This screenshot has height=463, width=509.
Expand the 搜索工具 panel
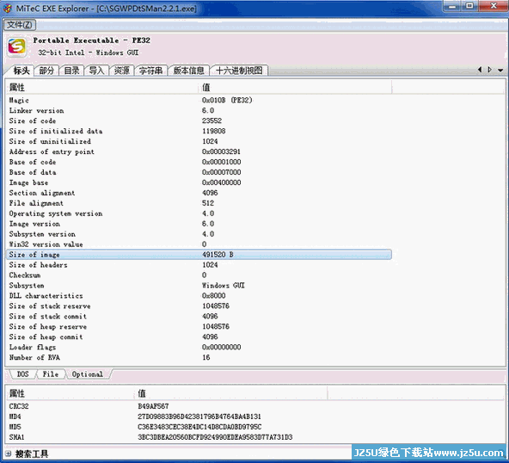pos(9,454)
